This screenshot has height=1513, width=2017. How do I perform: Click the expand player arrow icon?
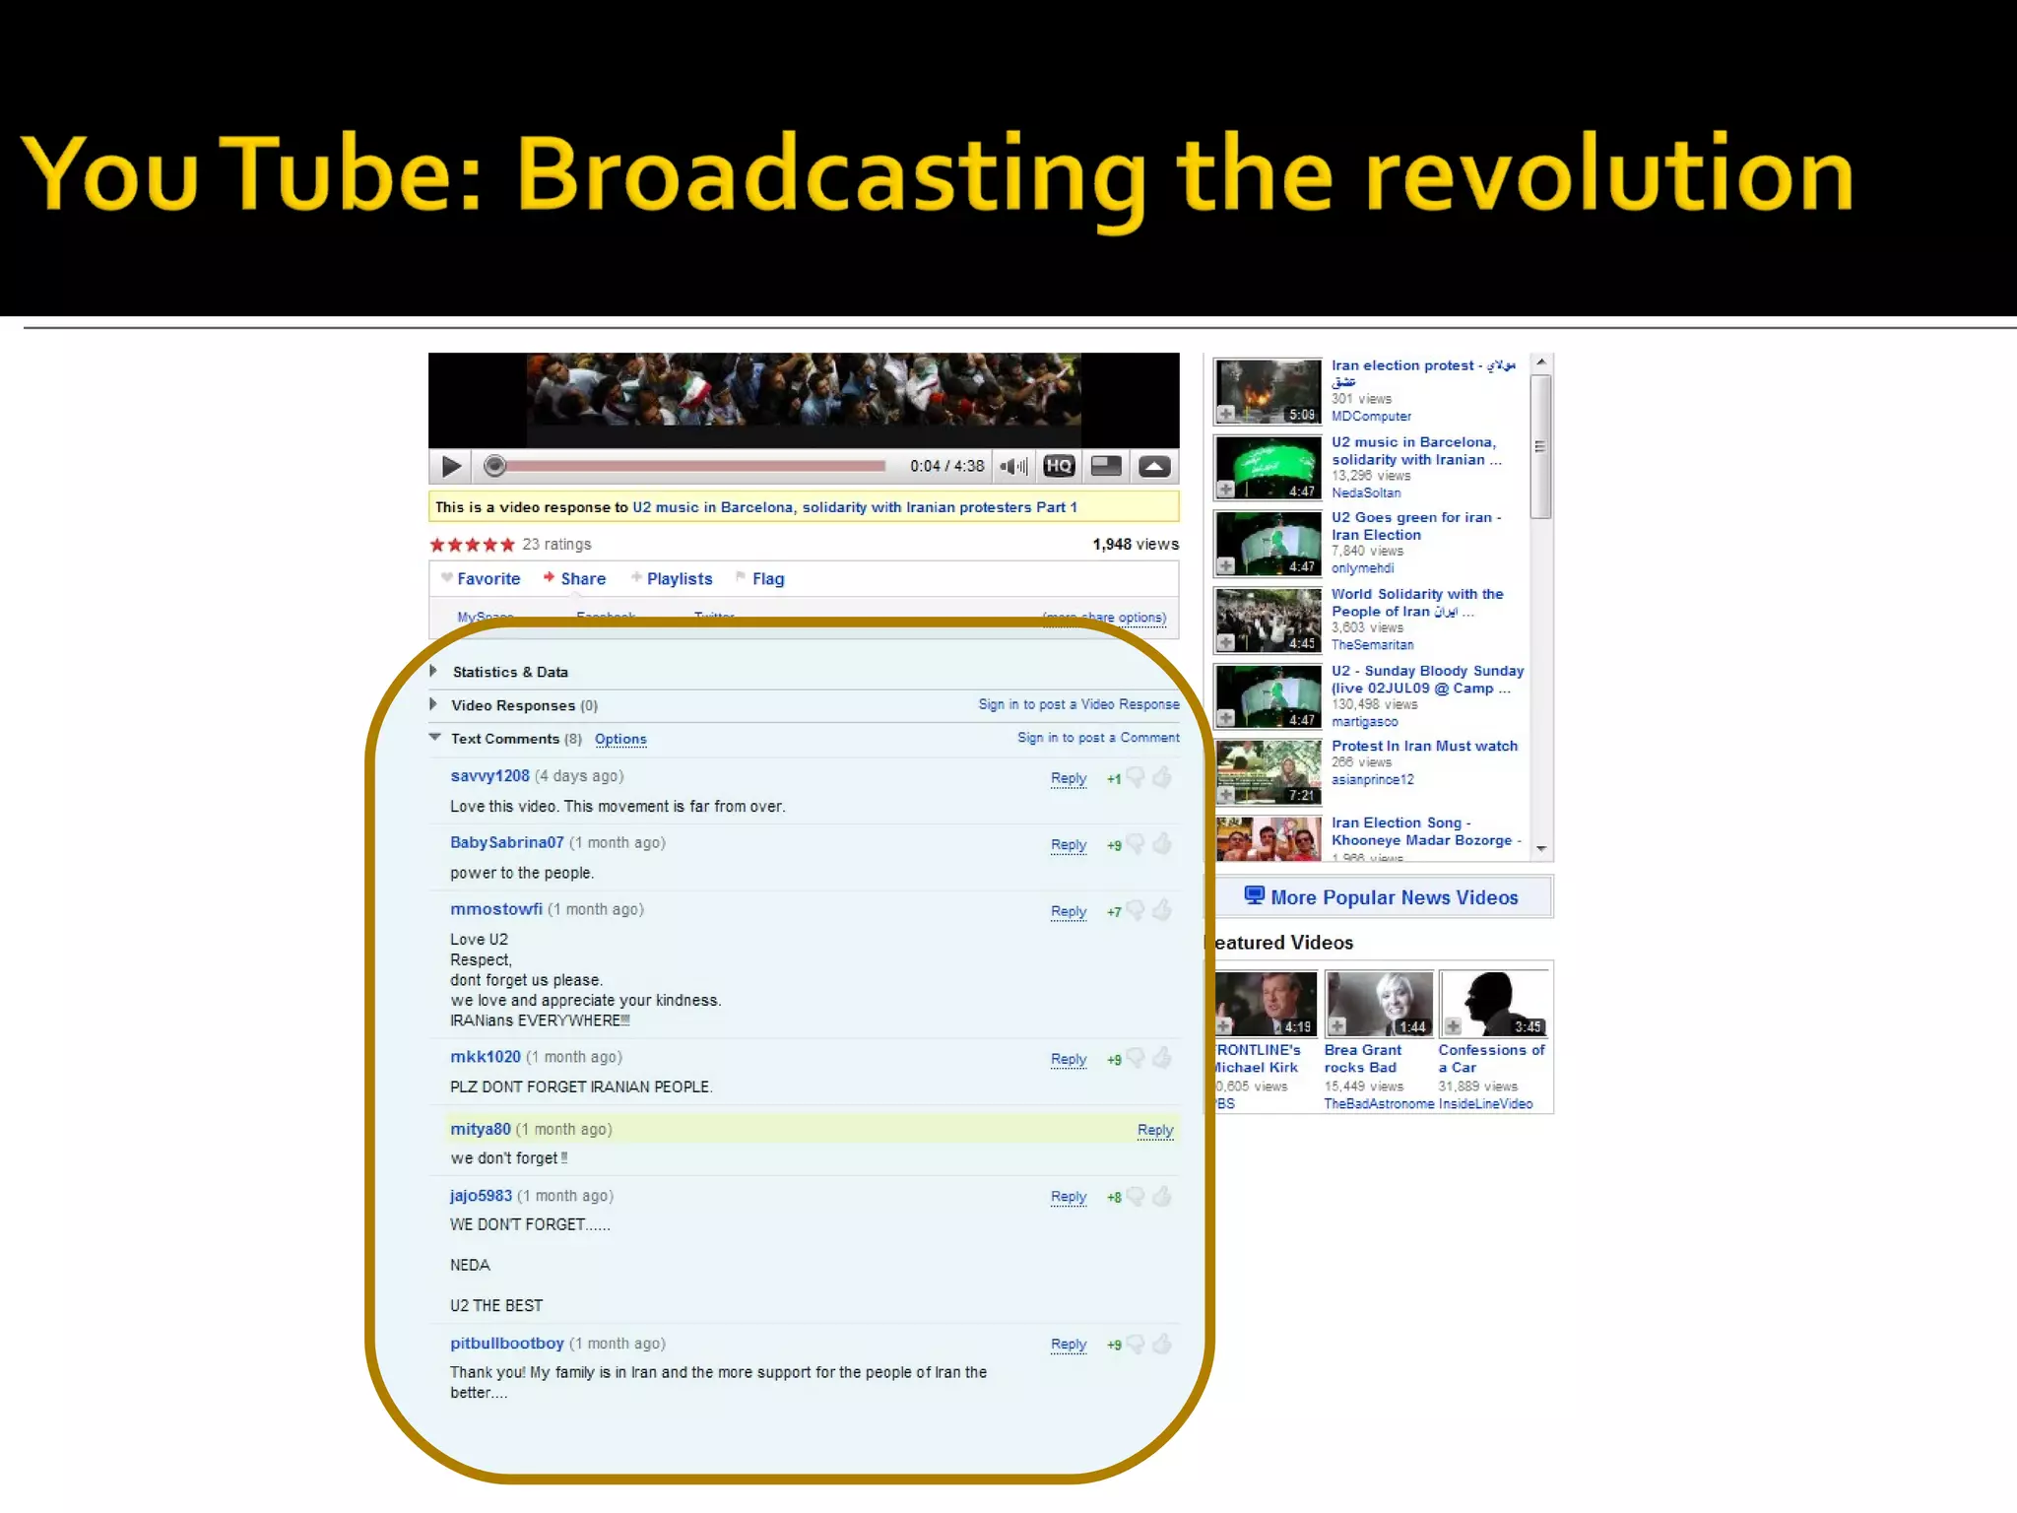1154,467
